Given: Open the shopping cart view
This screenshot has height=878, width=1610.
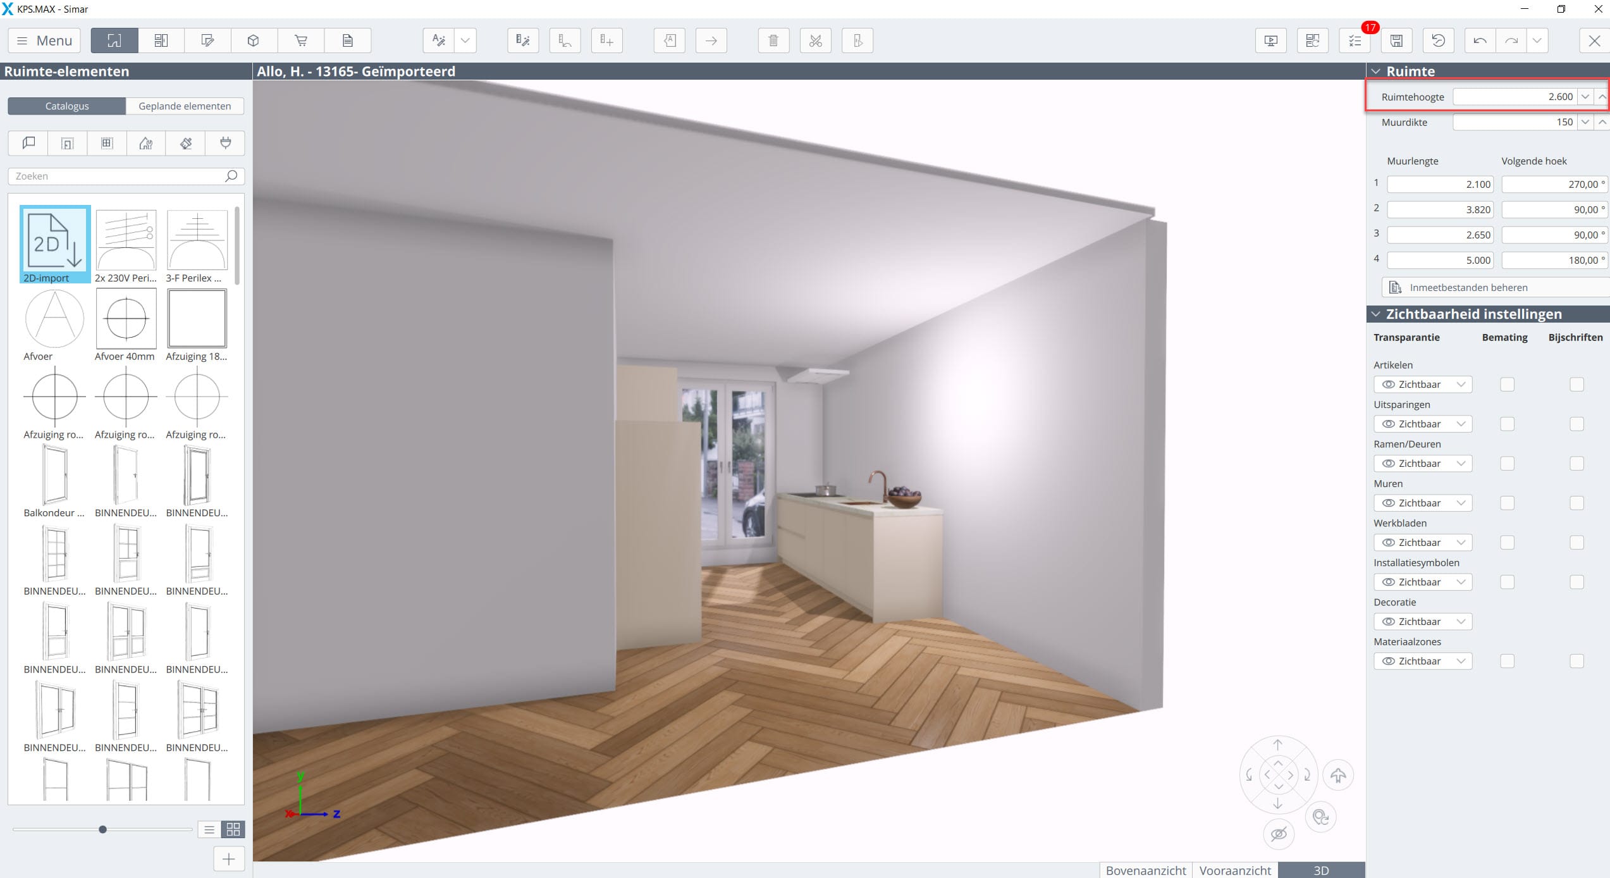Looking at the screenshot, I should [x=301, y=40].
